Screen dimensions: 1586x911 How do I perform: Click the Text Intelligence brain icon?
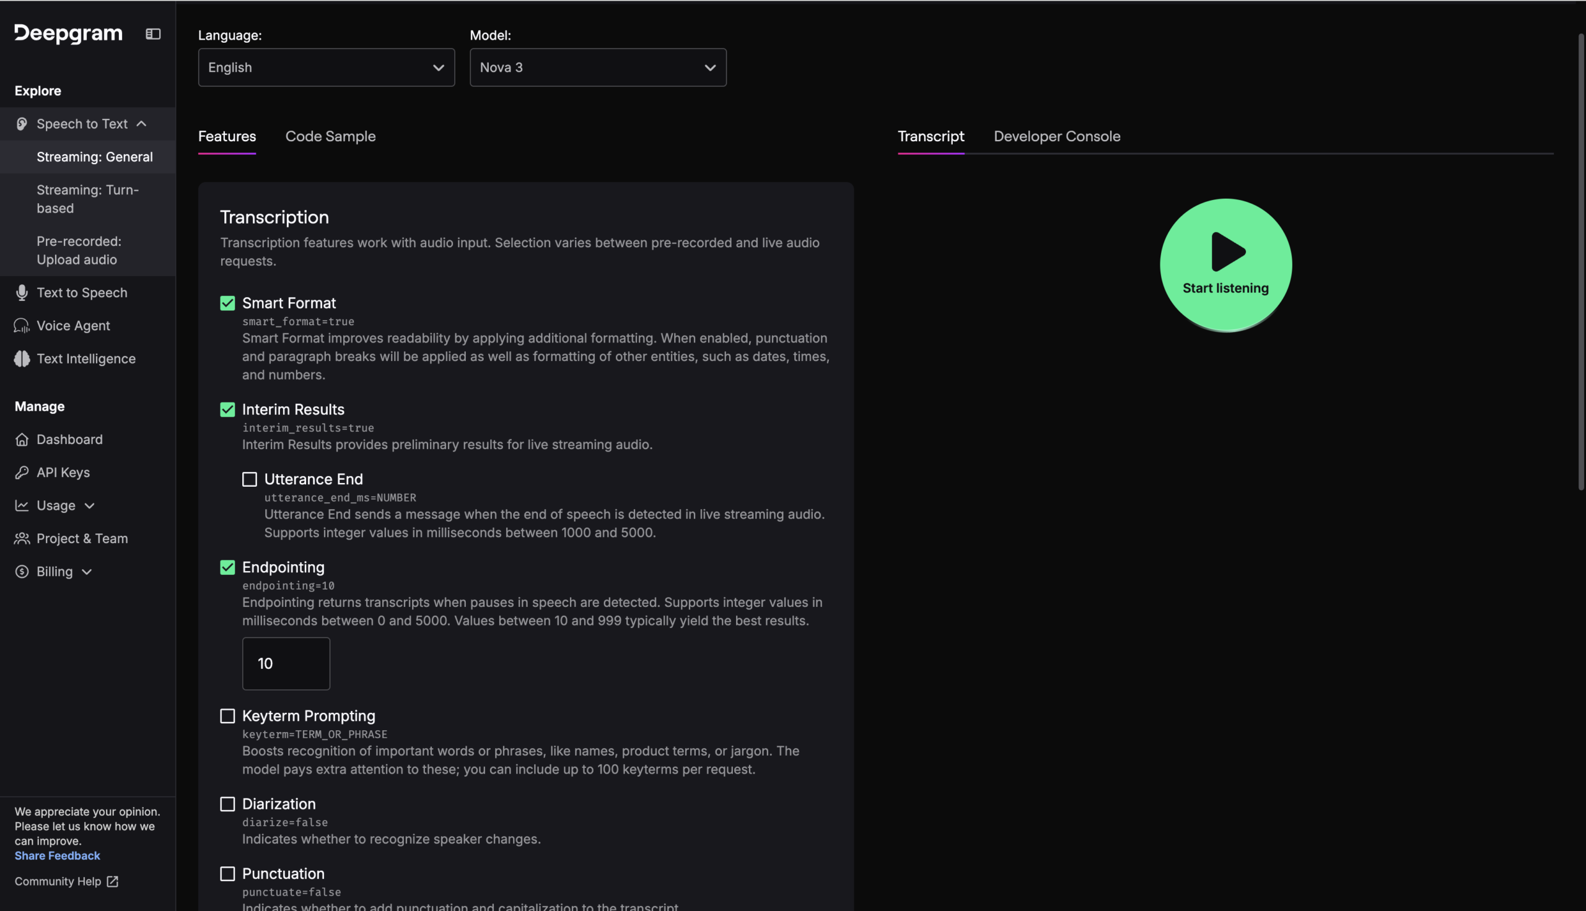coord(22,359)
